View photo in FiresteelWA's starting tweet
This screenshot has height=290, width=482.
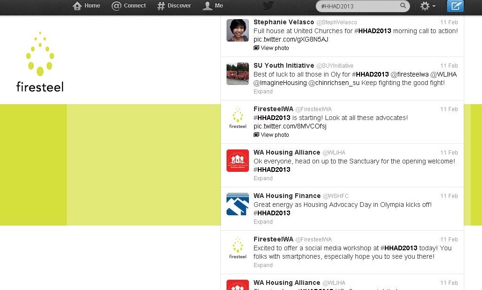click(x=275, y=135)
